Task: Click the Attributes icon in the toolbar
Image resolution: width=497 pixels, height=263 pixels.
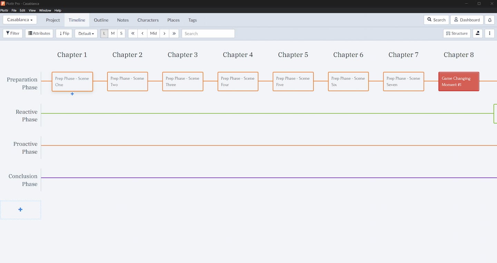Action: pos(39,33)
